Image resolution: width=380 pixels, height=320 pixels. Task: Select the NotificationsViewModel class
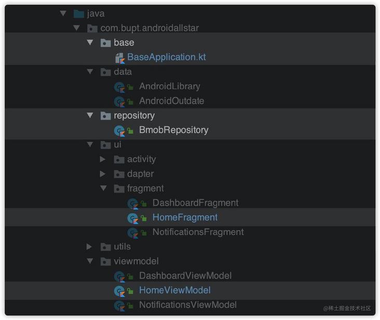187,305
